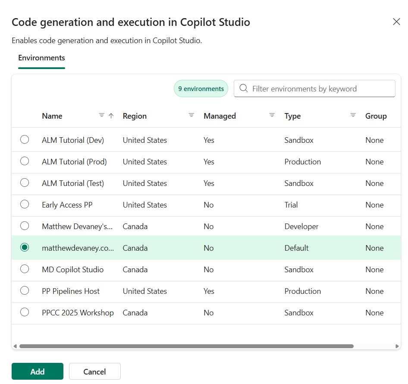Image resolution: width=408 pixels, height=384 pixels.
Task: Choose the MD Copilot Studio environment radio
Action: [25, 269]
